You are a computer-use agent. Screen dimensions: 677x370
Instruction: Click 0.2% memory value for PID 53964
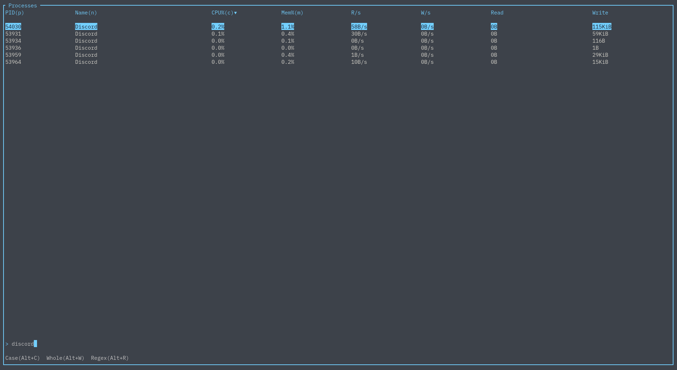(x=288, y=62)
